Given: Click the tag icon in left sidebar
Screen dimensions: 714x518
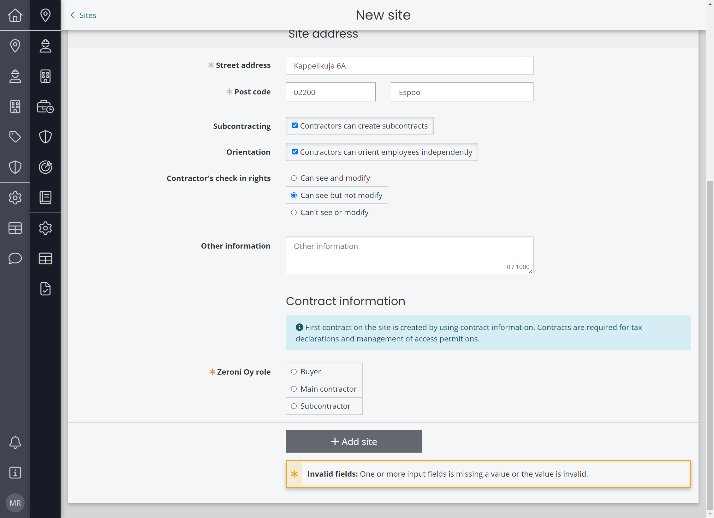Looking at the screenshot, I should click(x=15, y=137).
